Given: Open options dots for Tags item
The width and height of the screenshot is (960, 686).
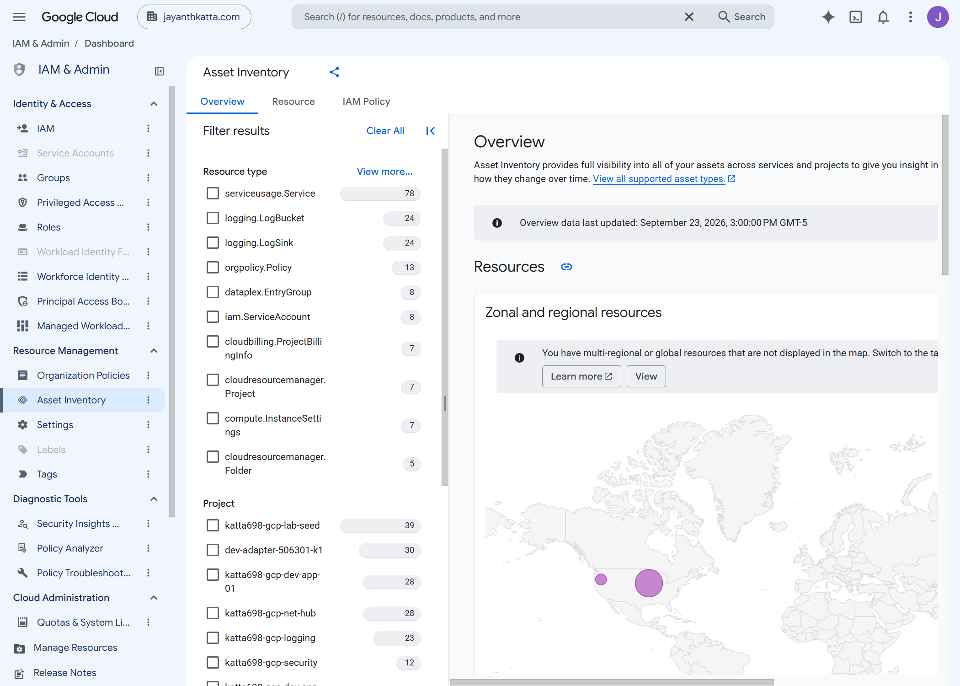Looking at the screenshot, I should [148, 474].
